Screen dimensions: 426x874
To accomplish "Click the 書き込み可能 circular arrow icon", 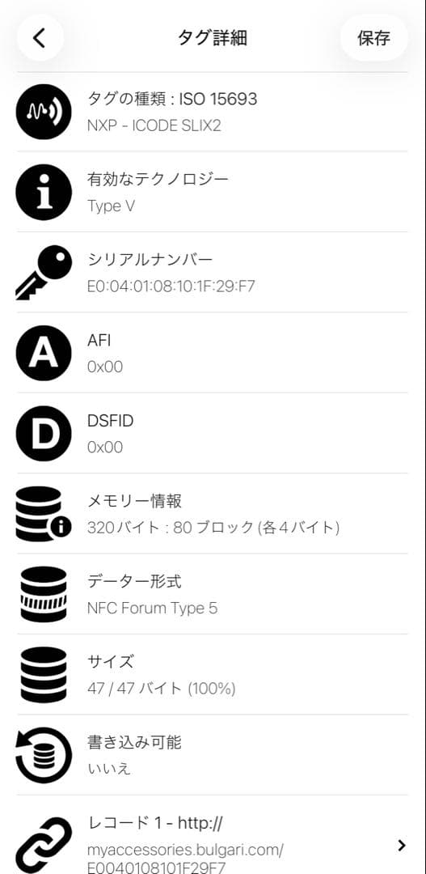I will pos(44,755).
